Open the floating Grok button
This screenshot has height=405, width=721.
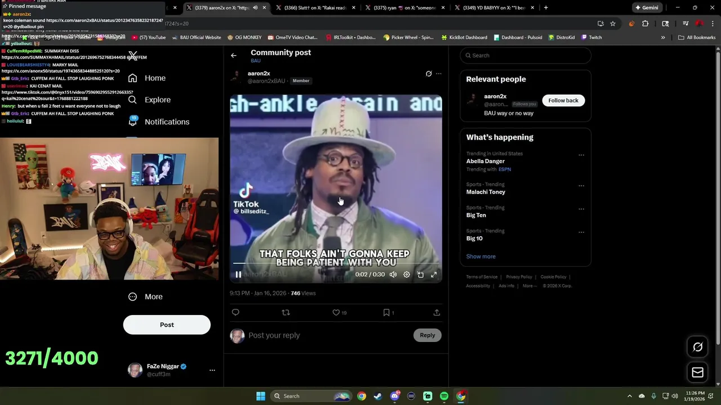tap(697, 347)
